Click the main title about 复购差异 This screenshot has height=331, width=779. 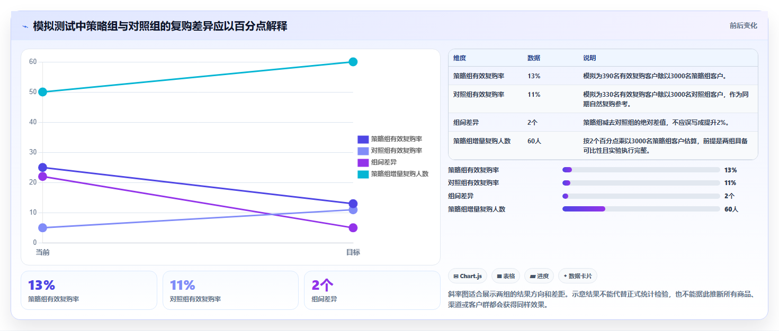point(160,26)
